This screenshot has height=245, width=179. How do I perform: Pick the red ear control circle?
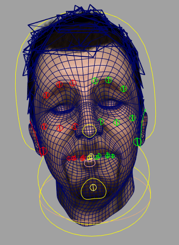(43, 151)
